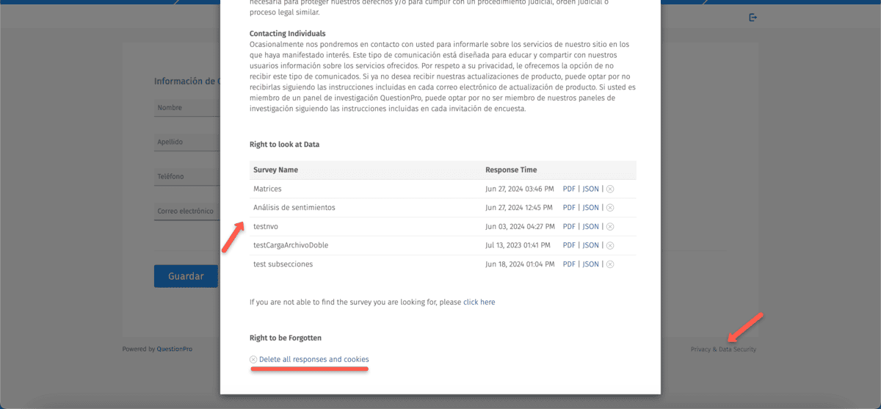Click into the Nombre input field
881x409 pixels.
187,108
